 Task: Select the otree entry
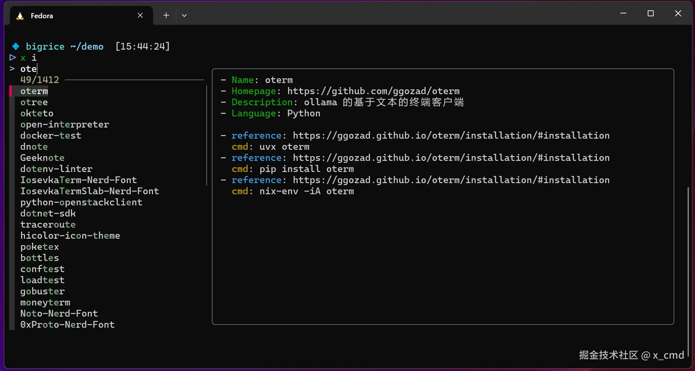click(34, 102)
